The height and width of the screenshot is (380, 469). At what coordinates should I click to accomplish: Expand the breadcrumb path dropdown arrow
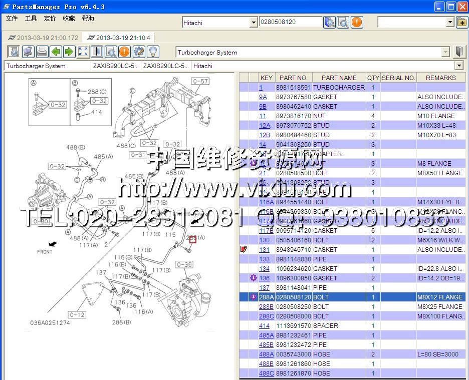click(459, 66)
